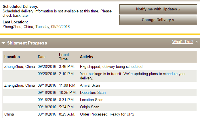Click the small help icon beside What's This?
The width and height of the screenshot is (202, 119).
click(196, 42)
